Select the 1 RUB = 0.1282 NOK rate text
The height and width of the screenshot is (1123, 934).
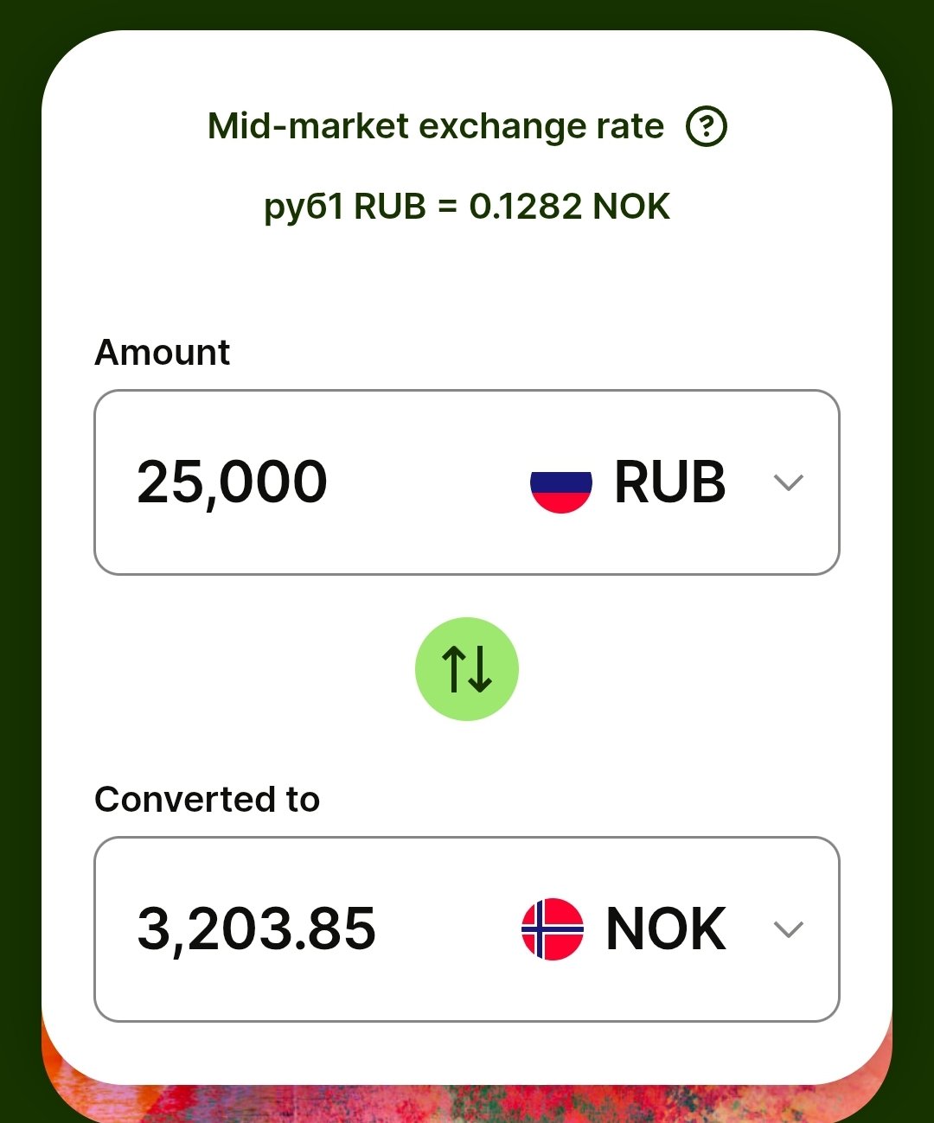(x=467, y=207)
